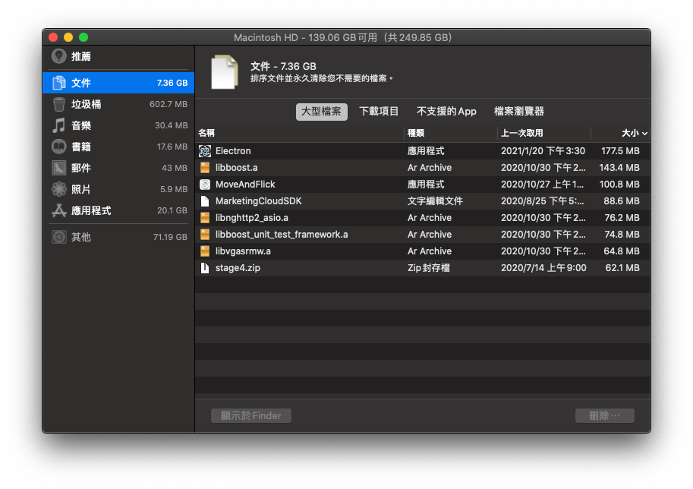Click the 顯示於Finder button

250,415
